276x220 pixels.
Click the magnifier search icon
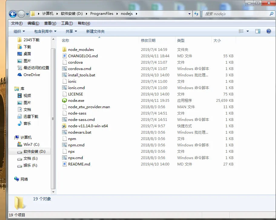271,14
